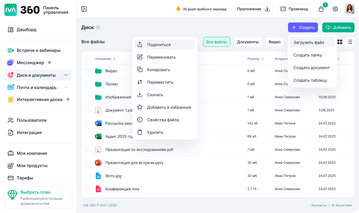Switch to the Документы filter tab
Screen dimensions: 359x213
[248, 42]
